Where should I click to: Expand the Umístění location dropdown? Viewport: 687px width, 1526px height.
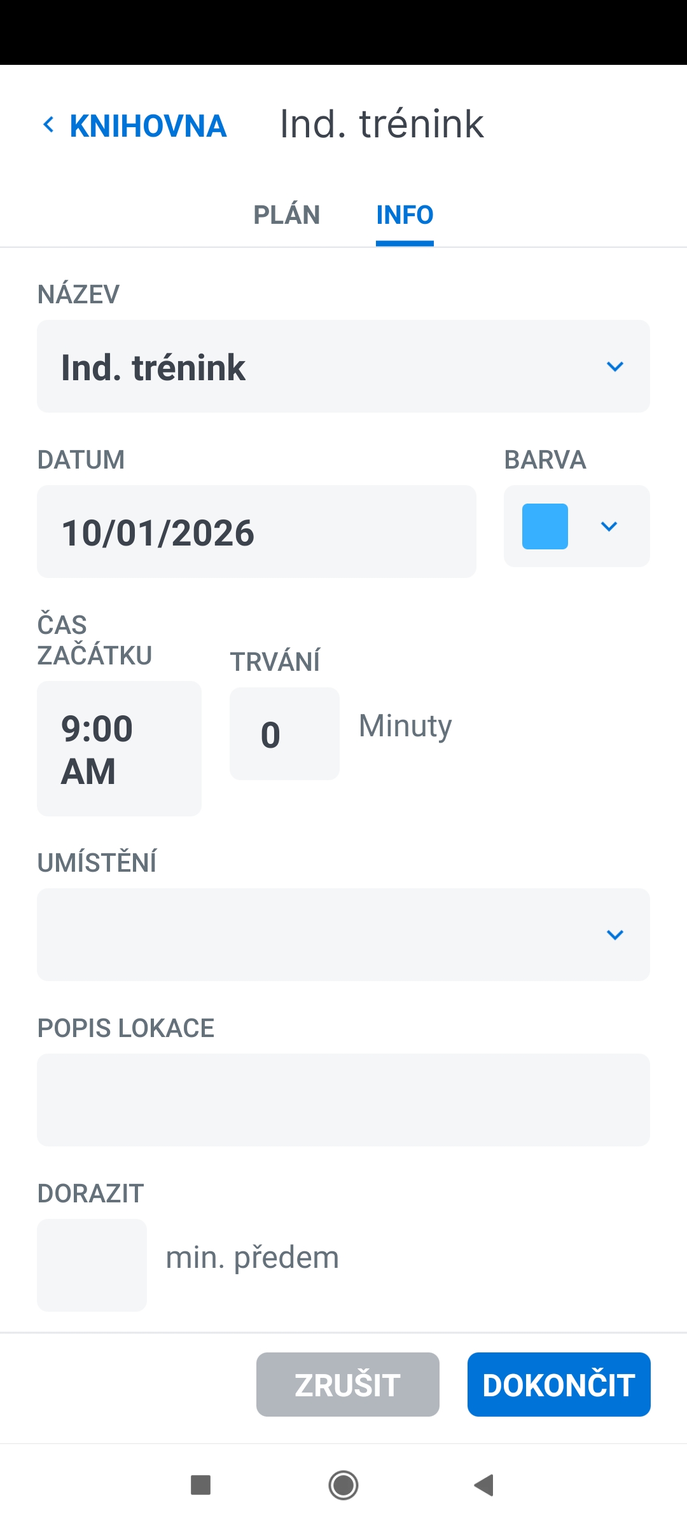pos(614,935)
